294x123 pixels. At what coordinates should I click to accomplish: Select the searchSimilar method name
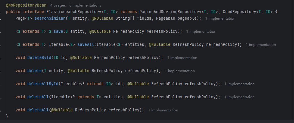click(50, 18)
